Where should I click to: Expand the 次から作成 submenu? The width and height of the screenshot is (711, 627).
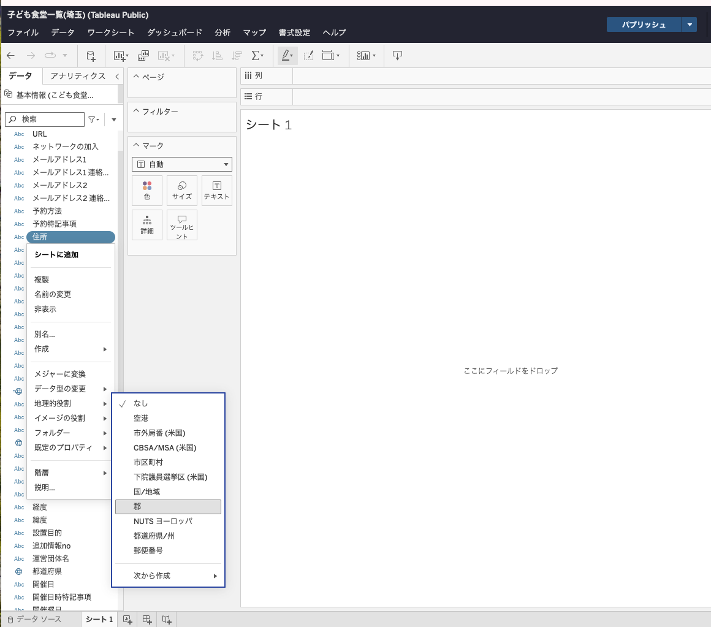click(x=168, y=576)
